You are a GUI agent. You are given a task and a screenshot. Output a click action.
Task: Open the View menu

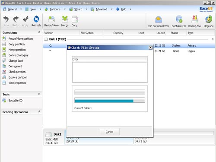(x=33, y=9)
